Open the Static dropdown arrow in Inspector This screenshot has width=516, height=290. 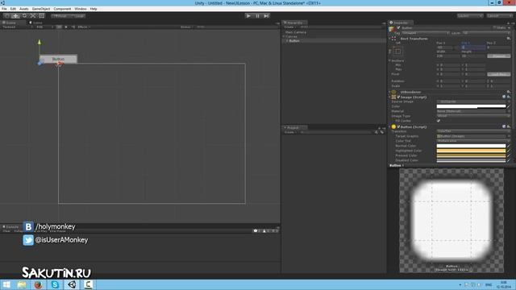click(x=510, y=28)
